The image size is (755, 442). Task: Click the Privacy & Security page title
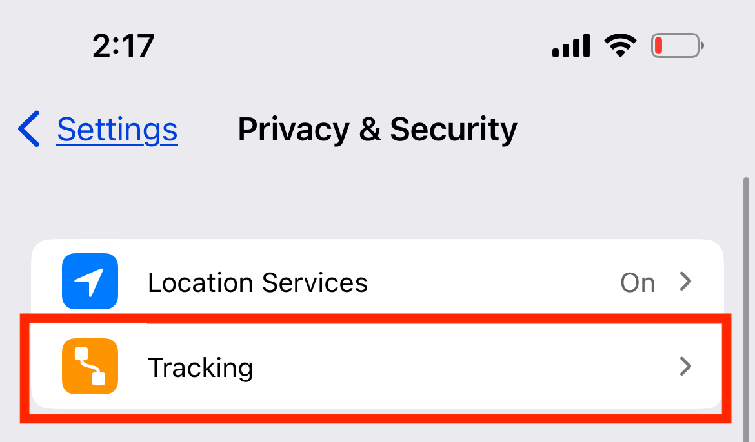click(x=377, y=130)
